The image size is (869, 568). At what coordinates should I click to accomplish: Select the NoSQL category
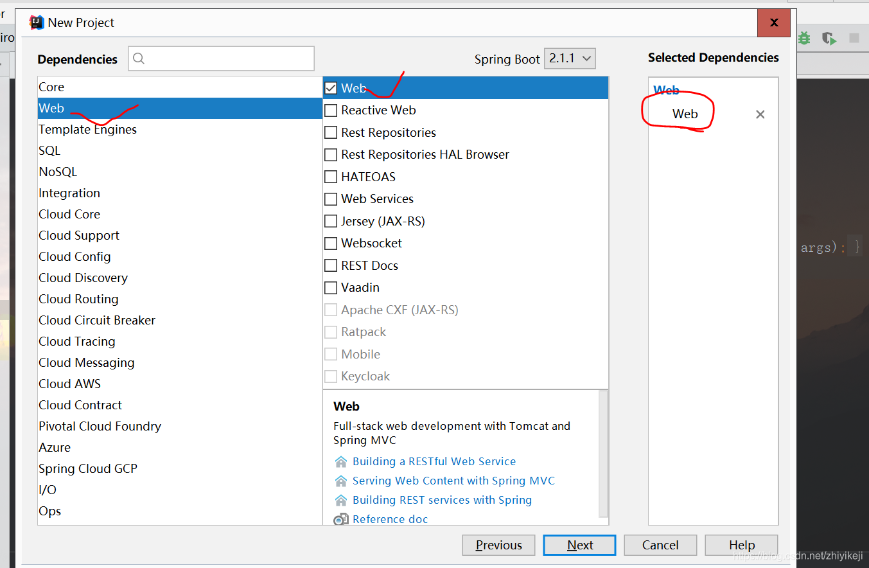click(x=180, y=172)
